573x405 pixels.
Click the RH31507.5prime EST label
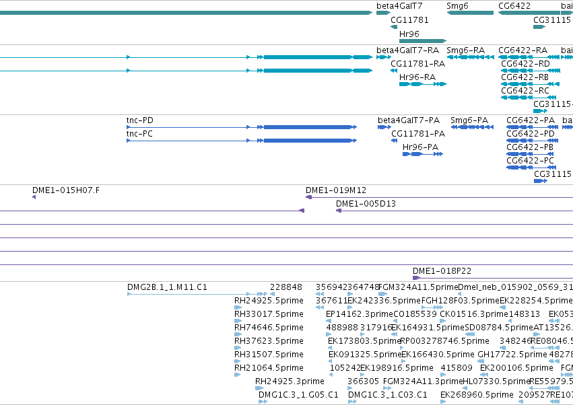(x=269, y=355)
